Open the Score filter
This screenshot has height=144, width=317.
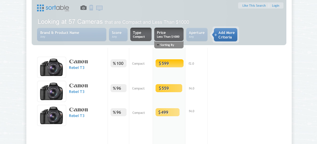(118, 34)
